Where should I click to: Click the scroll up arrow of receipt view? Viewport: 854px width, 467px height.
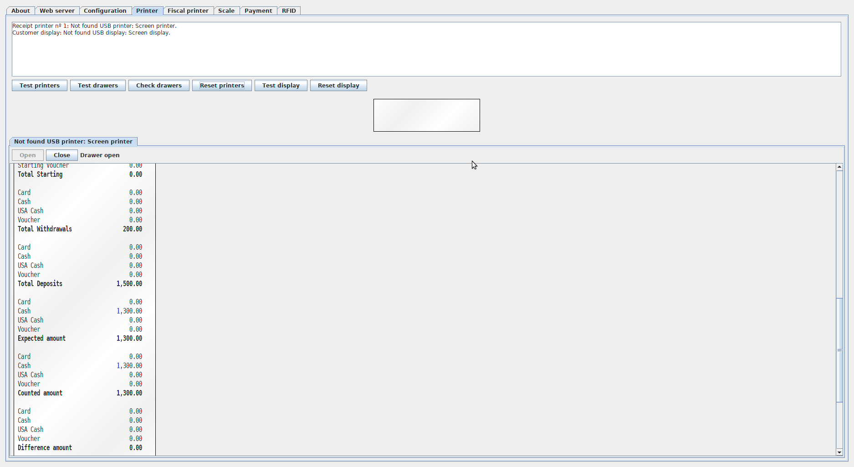(x=839, y=167)
